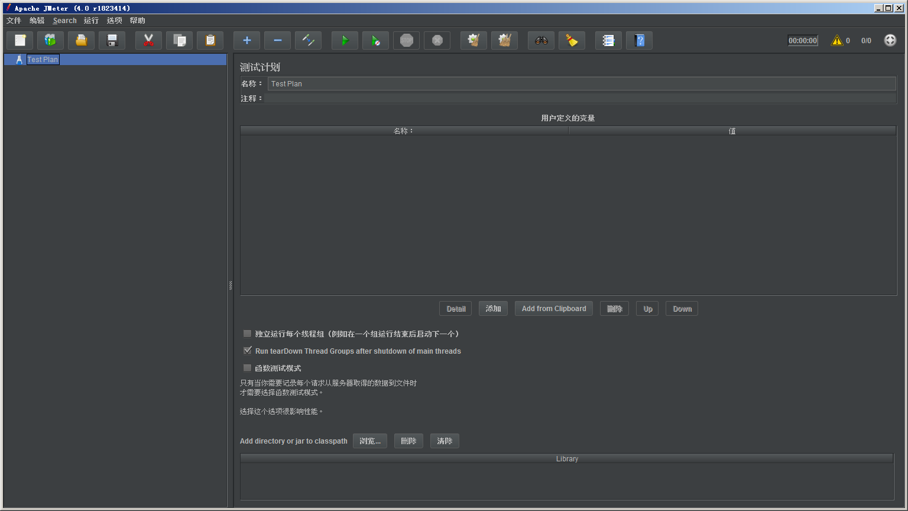Enable 函数测试模式 checkbox
The width and height of the screenshot is (908, 511).
247,367
